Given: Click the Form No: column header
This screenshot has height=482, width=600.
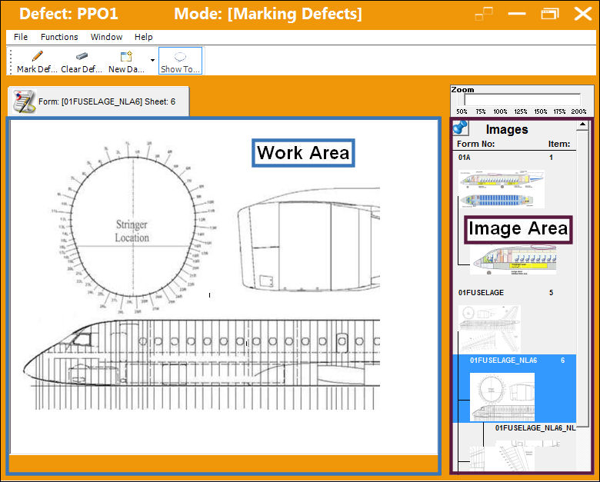Looking at the screenshot, I should click(475, 144).
